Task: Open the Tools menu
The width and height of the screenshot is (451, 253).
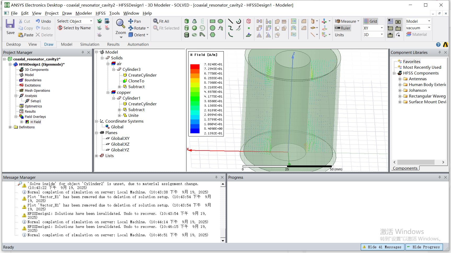Action: coord(114,13)
